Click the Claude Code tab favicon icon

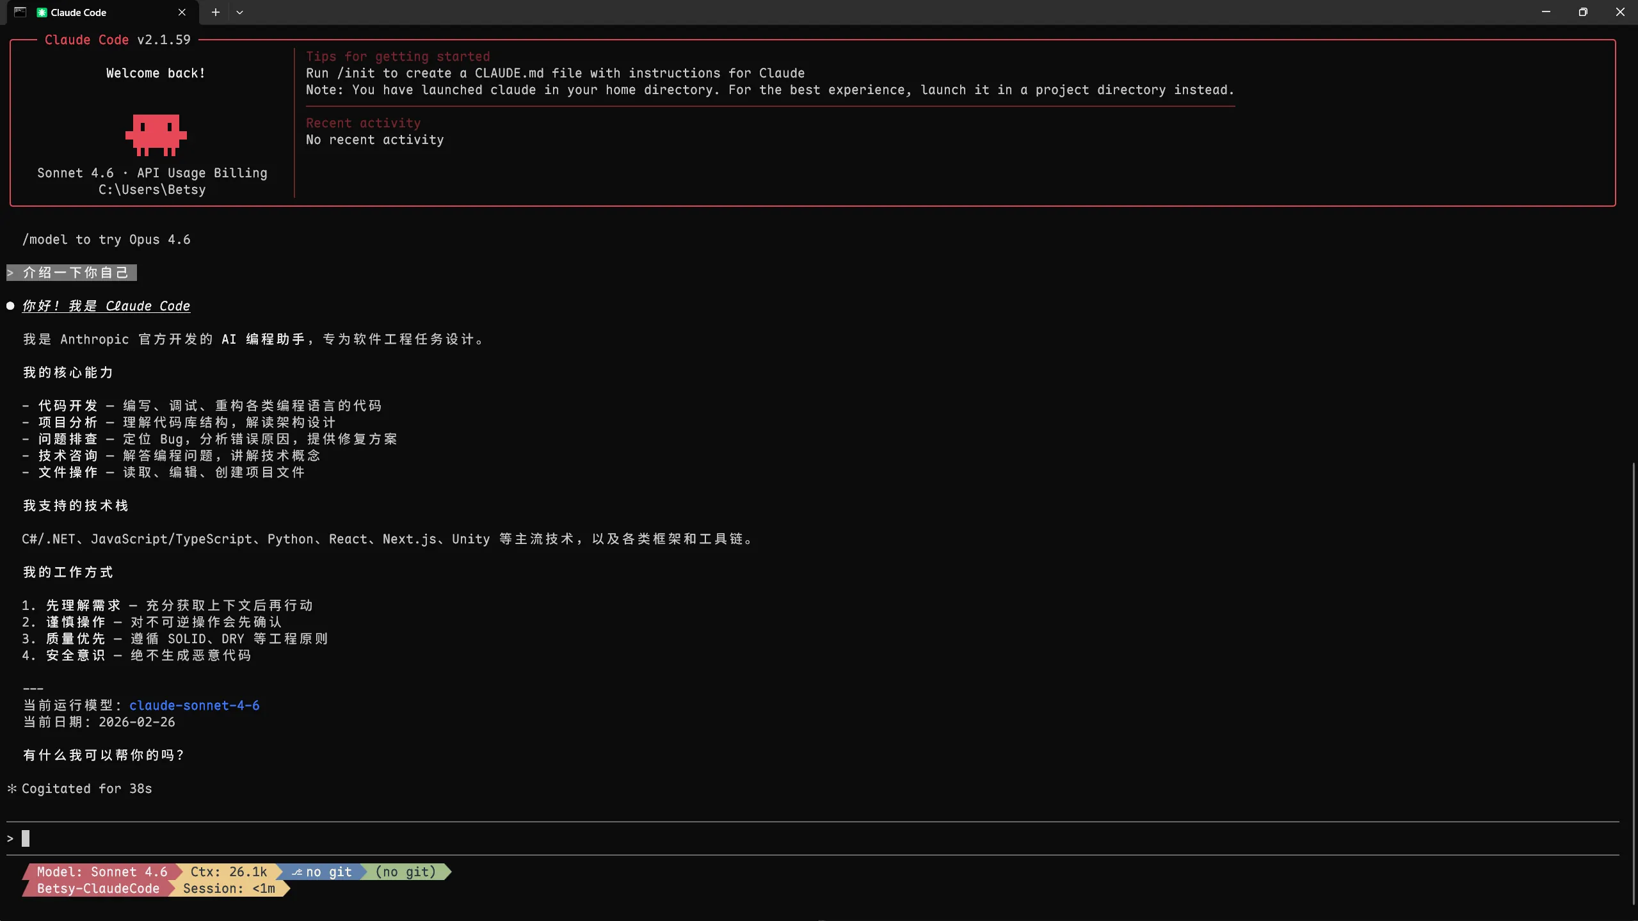coord(42,12)
